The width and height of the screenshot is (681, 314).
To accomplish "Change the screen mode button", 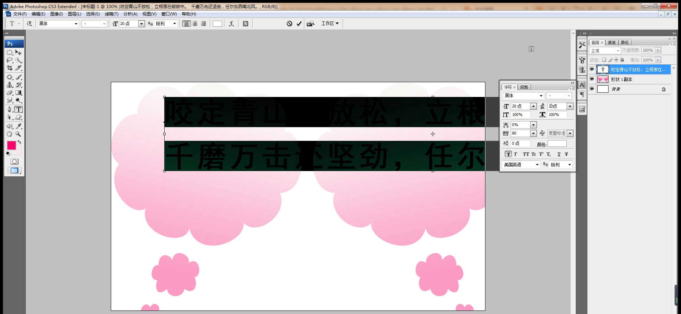I will click(14, 170).
